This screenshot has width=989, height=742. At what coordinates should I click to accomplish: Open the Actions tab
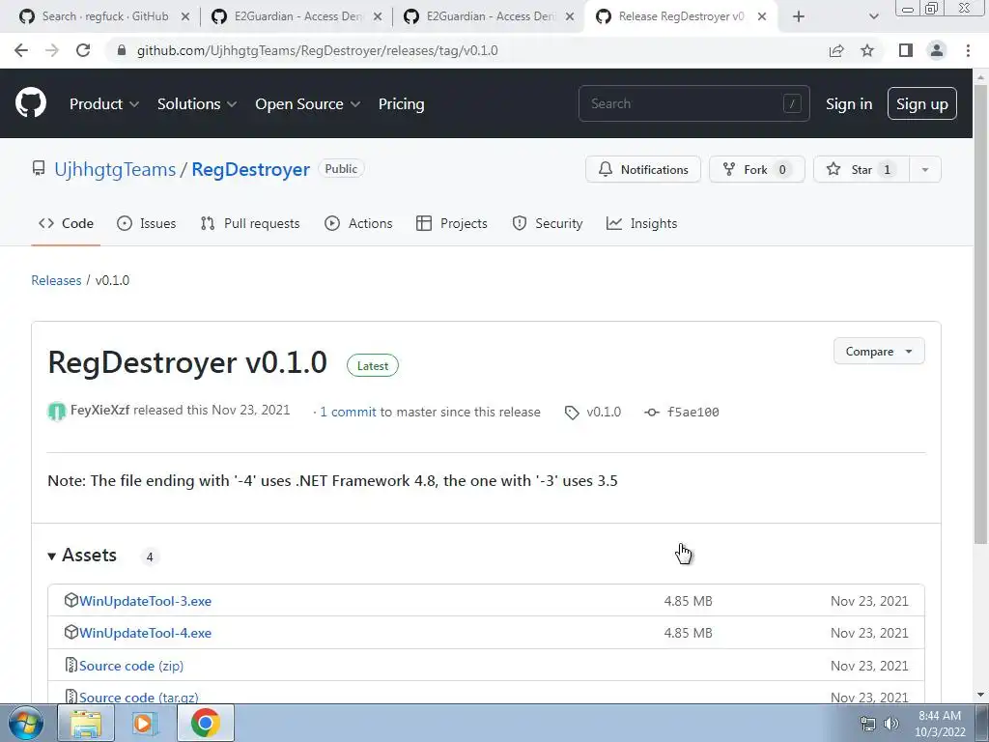point(358,223)
